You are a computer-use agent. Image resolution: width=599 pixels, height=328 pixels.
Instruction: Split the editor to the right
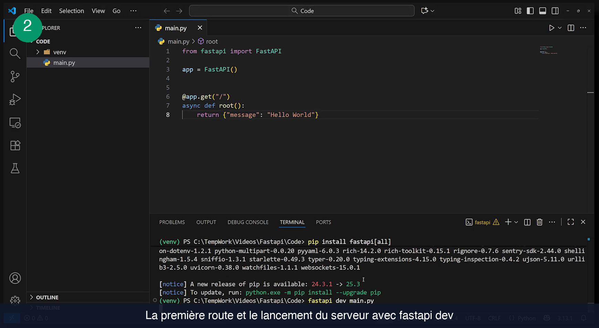[571, 28]
